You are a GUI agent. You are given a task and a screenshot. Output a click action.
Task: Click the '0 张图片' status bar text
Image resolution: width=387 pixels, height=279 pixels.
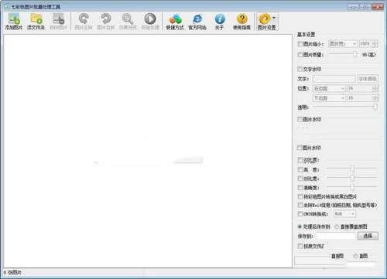12,272
